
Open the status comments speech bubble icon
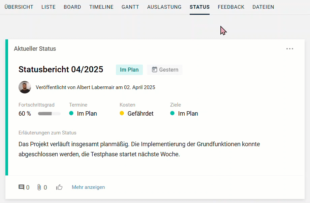[22, 187]
